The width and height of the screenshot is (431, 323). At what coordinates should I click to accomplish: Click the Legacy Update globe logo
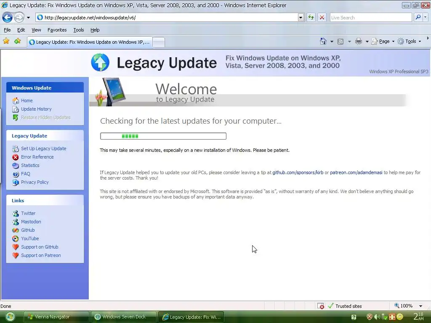point(100,62)
